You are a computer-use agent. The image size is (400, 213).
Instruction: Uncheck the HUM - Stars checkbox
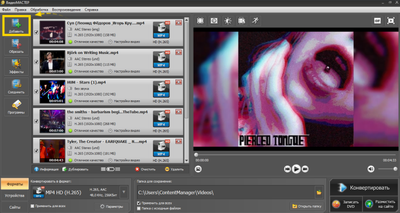coord(36,92)
